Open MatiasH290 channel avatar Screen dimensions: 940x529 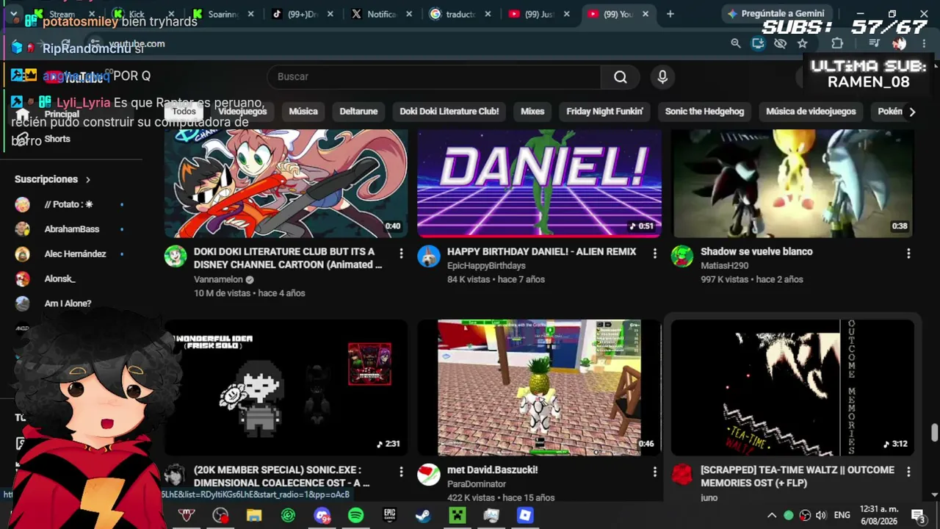pyautogui.click(x=682, y=256)
